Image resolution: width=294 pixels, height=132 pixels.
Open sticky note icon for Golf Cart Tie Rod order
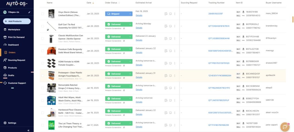point(170,26)
